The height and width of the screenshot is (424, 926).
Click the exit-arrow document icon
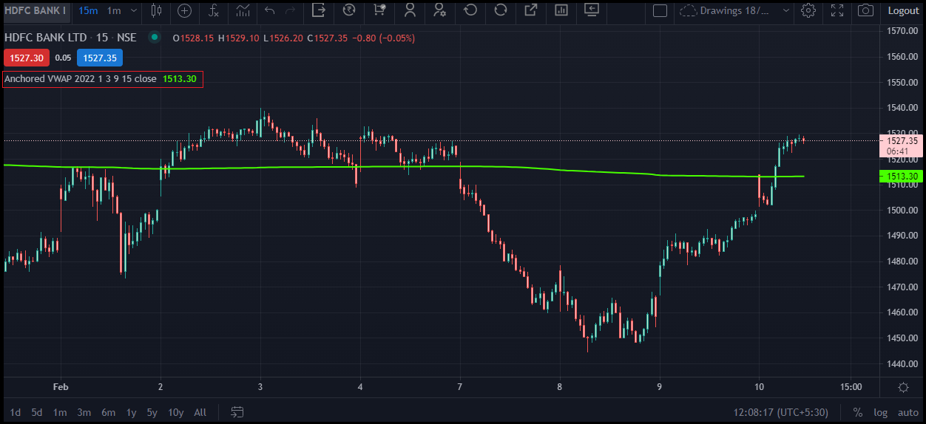click(319, 10)
